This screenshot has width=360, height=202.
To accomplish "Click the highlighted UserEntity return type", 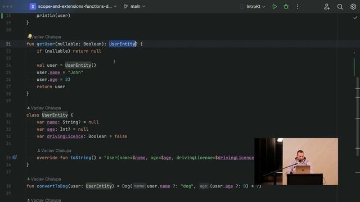I will point(122,44).
